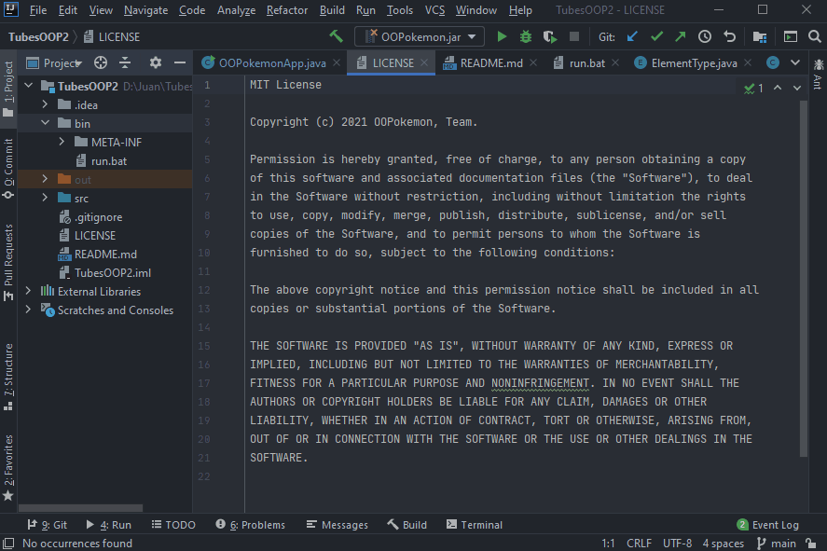Switch to README.md editor tab
This screenshot has width=827, height=551.
(x=491, y=63)
